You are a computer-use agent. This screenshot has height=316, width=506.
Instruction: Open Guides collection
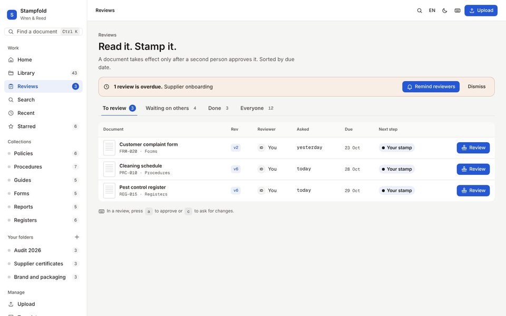click(43, 180)
